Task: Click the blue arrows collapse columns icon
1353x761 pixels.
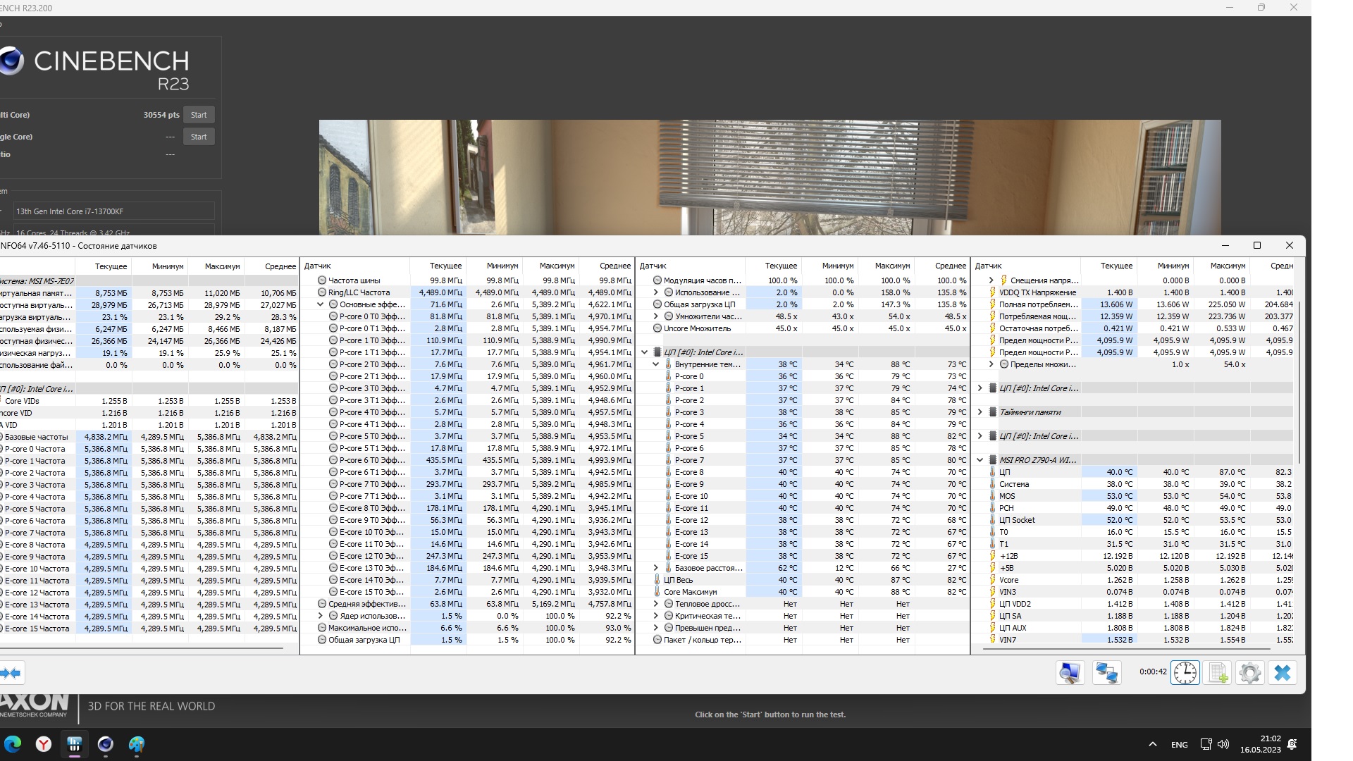Action: click(x=11, y=673)
